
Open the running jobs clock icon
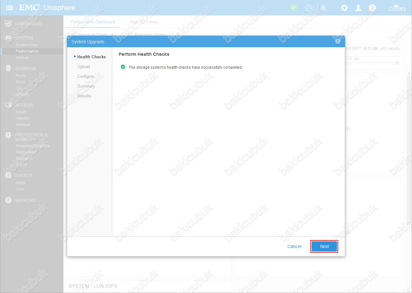pyautogui.click(x=309, y=8)
